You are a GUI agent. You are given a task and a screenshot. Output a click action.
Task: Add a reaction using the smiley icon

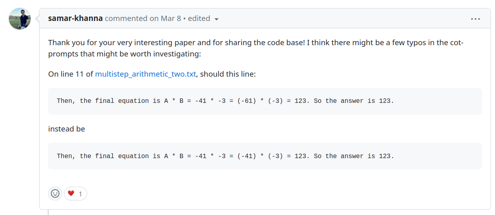click(x=55, y=194)
